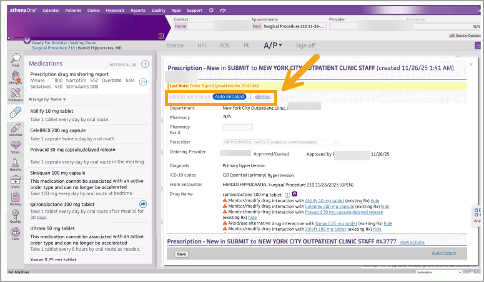
Task: Switch to the HPI tab
Action: [202, 46]
